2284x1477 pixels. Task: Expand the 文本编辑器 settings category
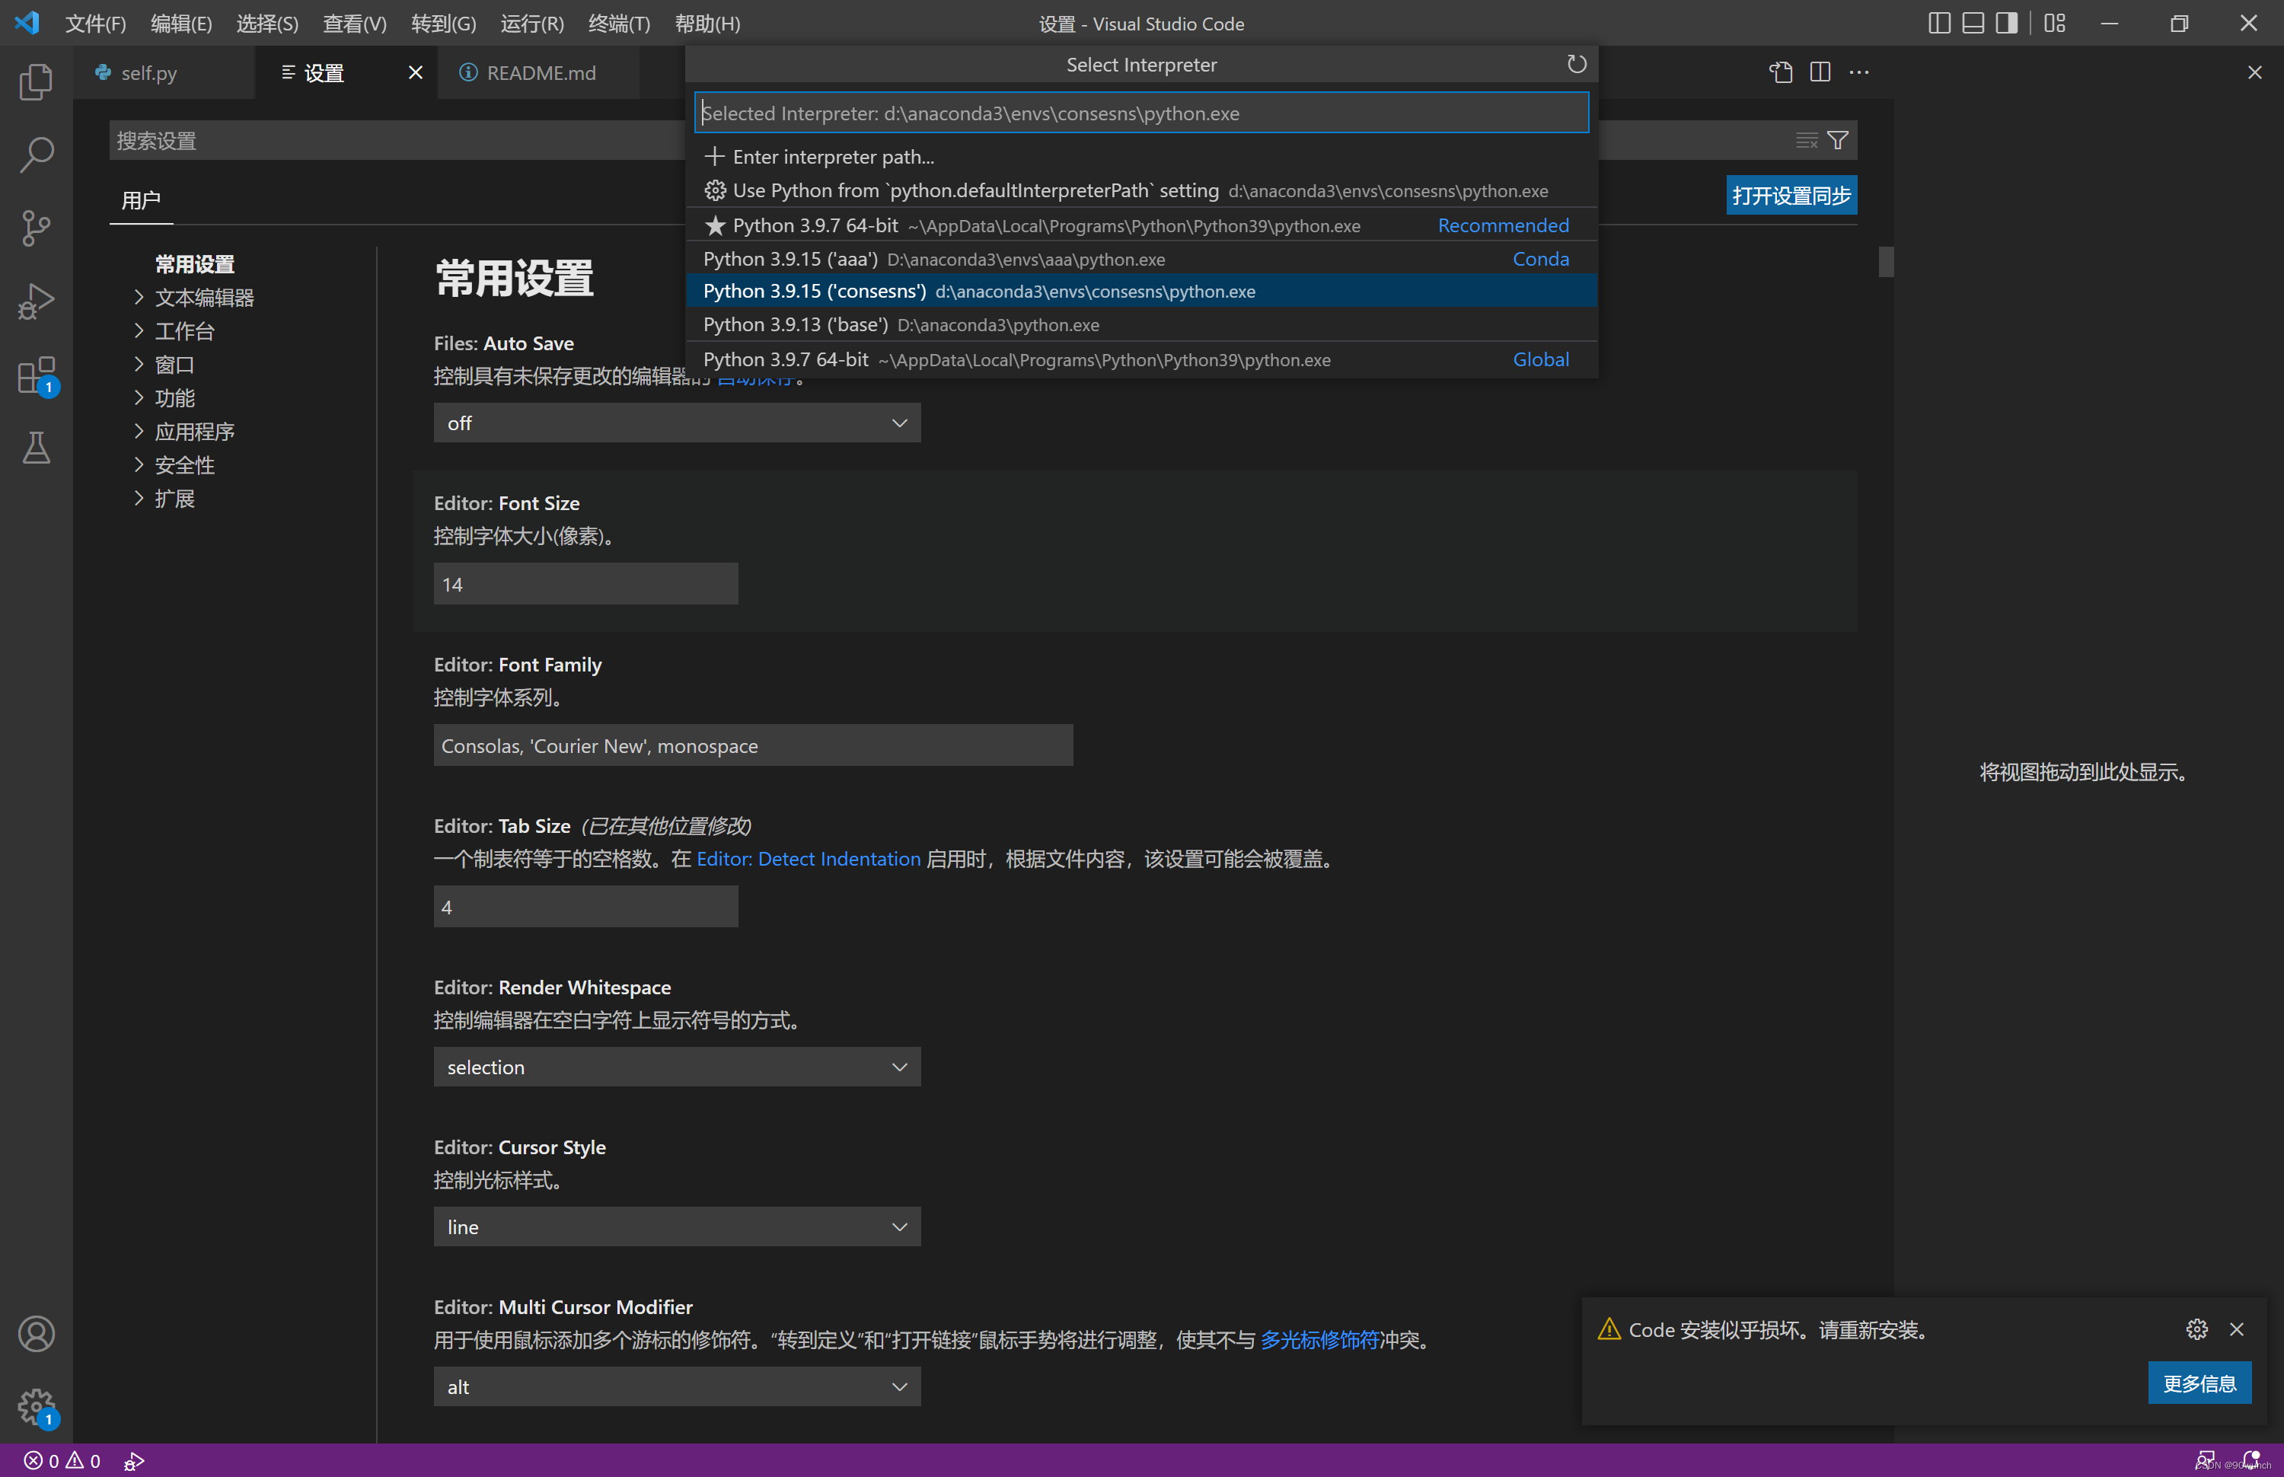(x=204, y=298)
